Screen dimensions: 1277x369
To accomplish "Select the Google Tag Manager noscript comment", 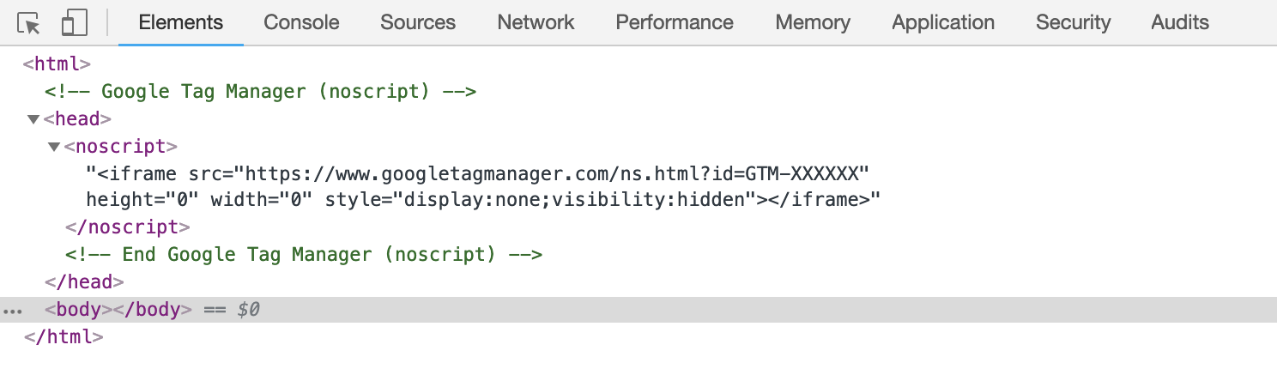I will (261, 91).
